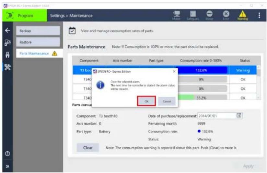Viewport: 267px width, 173px height.
Task: Click the blue dot 132.6% consumption value
Action: 205,131
